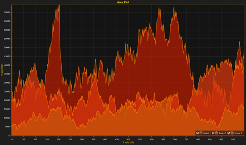
Task: Click the 500 tick on X axis
Action: [128, 139]
